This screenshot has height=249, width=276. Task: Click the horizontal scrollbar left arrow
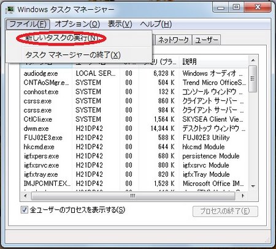(26, 196)
